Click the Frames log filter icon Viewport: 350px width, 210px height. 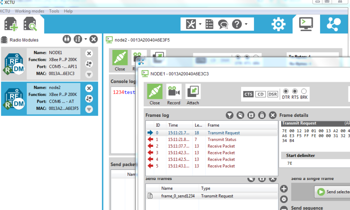[x=229, y=115]
